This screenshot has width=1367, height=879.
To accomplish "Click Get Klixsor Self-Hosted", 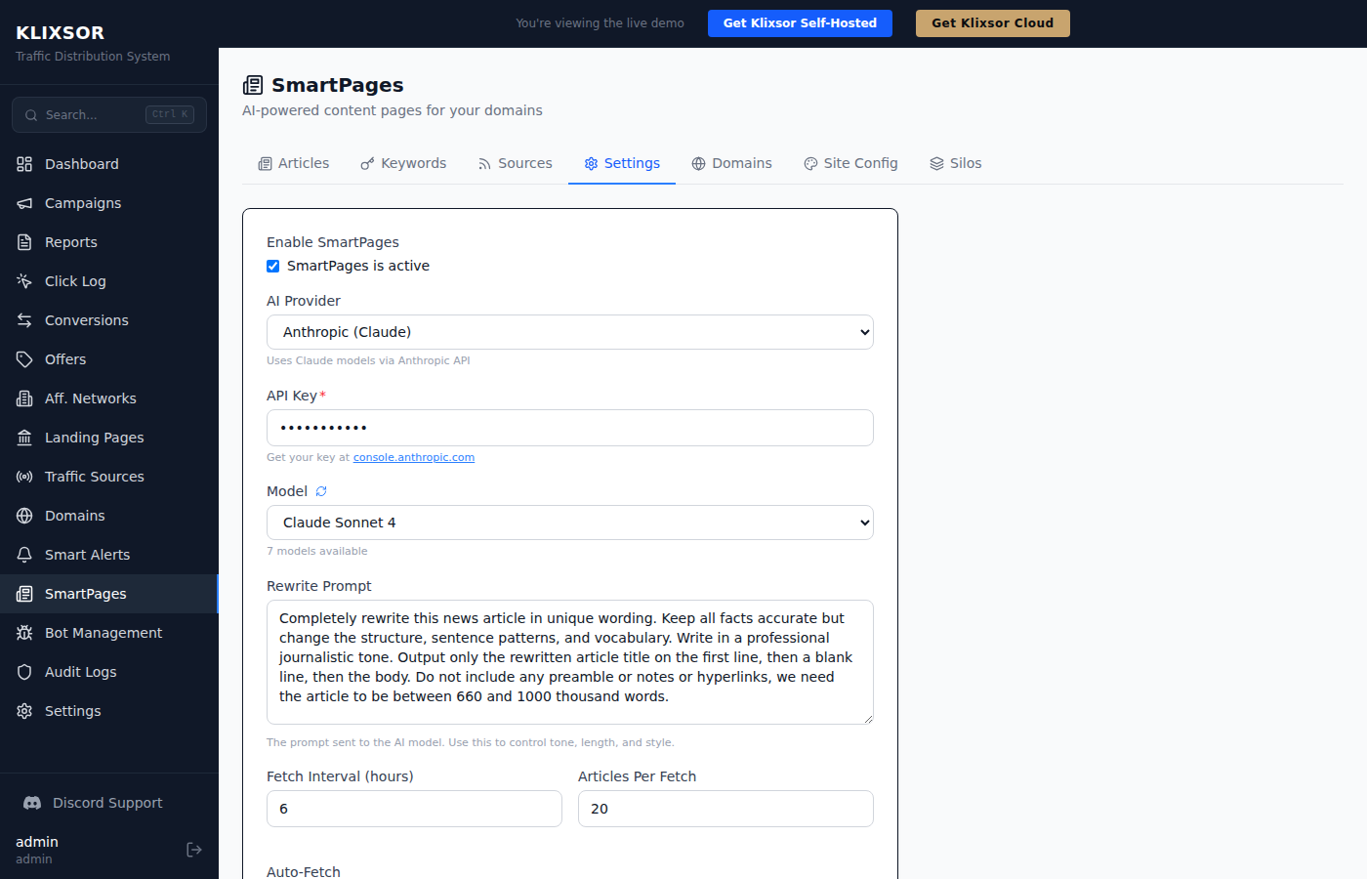I will [800, 22].
